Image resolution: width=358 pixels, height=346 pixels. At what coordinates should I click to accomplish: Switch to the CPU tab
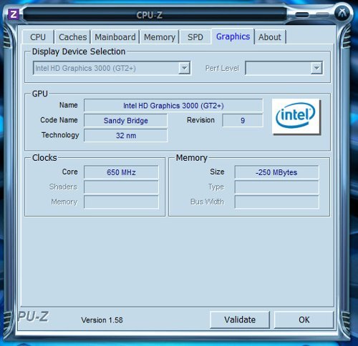pos(38,37)
